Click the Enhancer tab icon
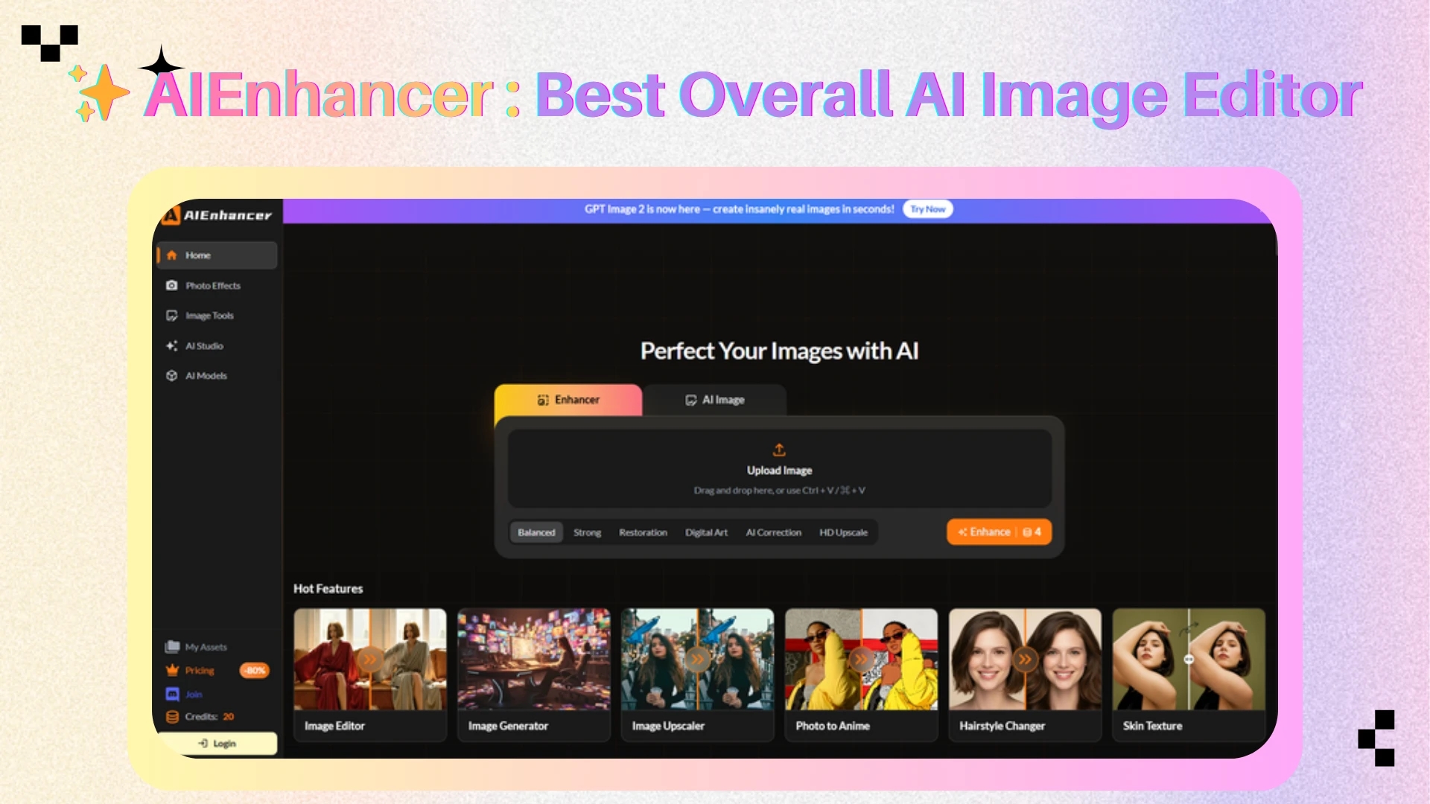This screenshot has height=804, width=1430. pos(543,401)
